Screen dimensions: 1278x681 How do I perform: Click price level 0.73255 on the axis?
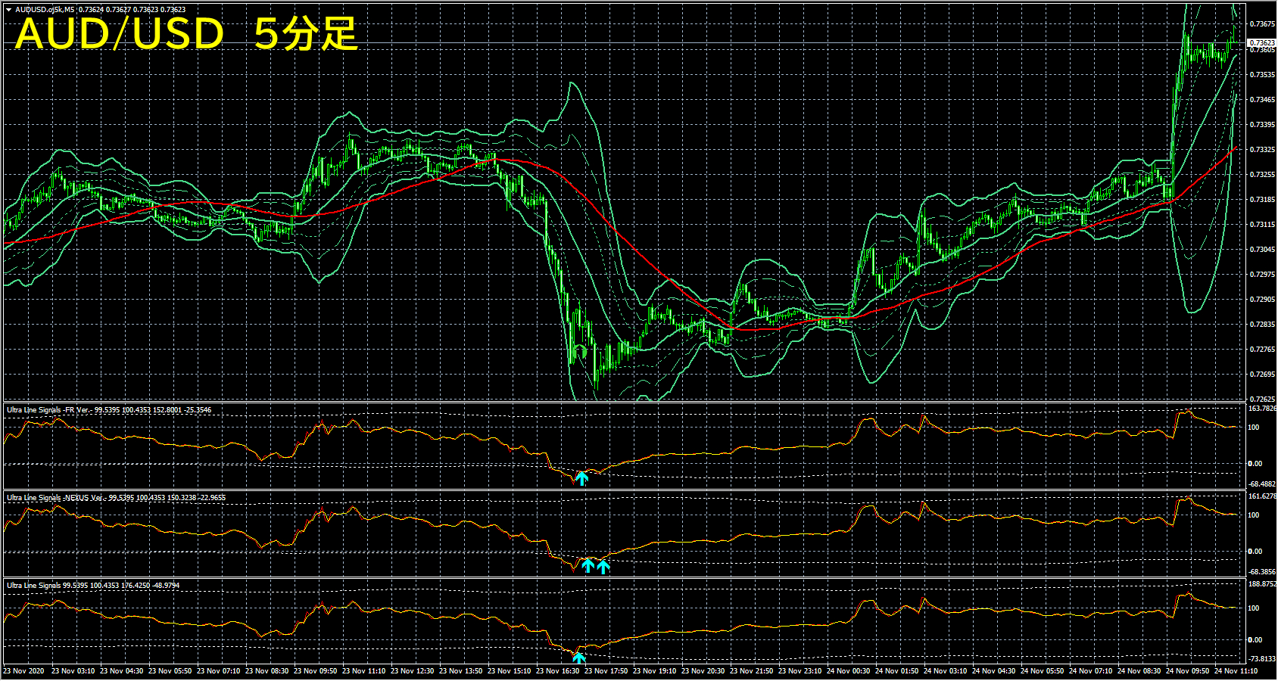click(x=1262, y=175)
